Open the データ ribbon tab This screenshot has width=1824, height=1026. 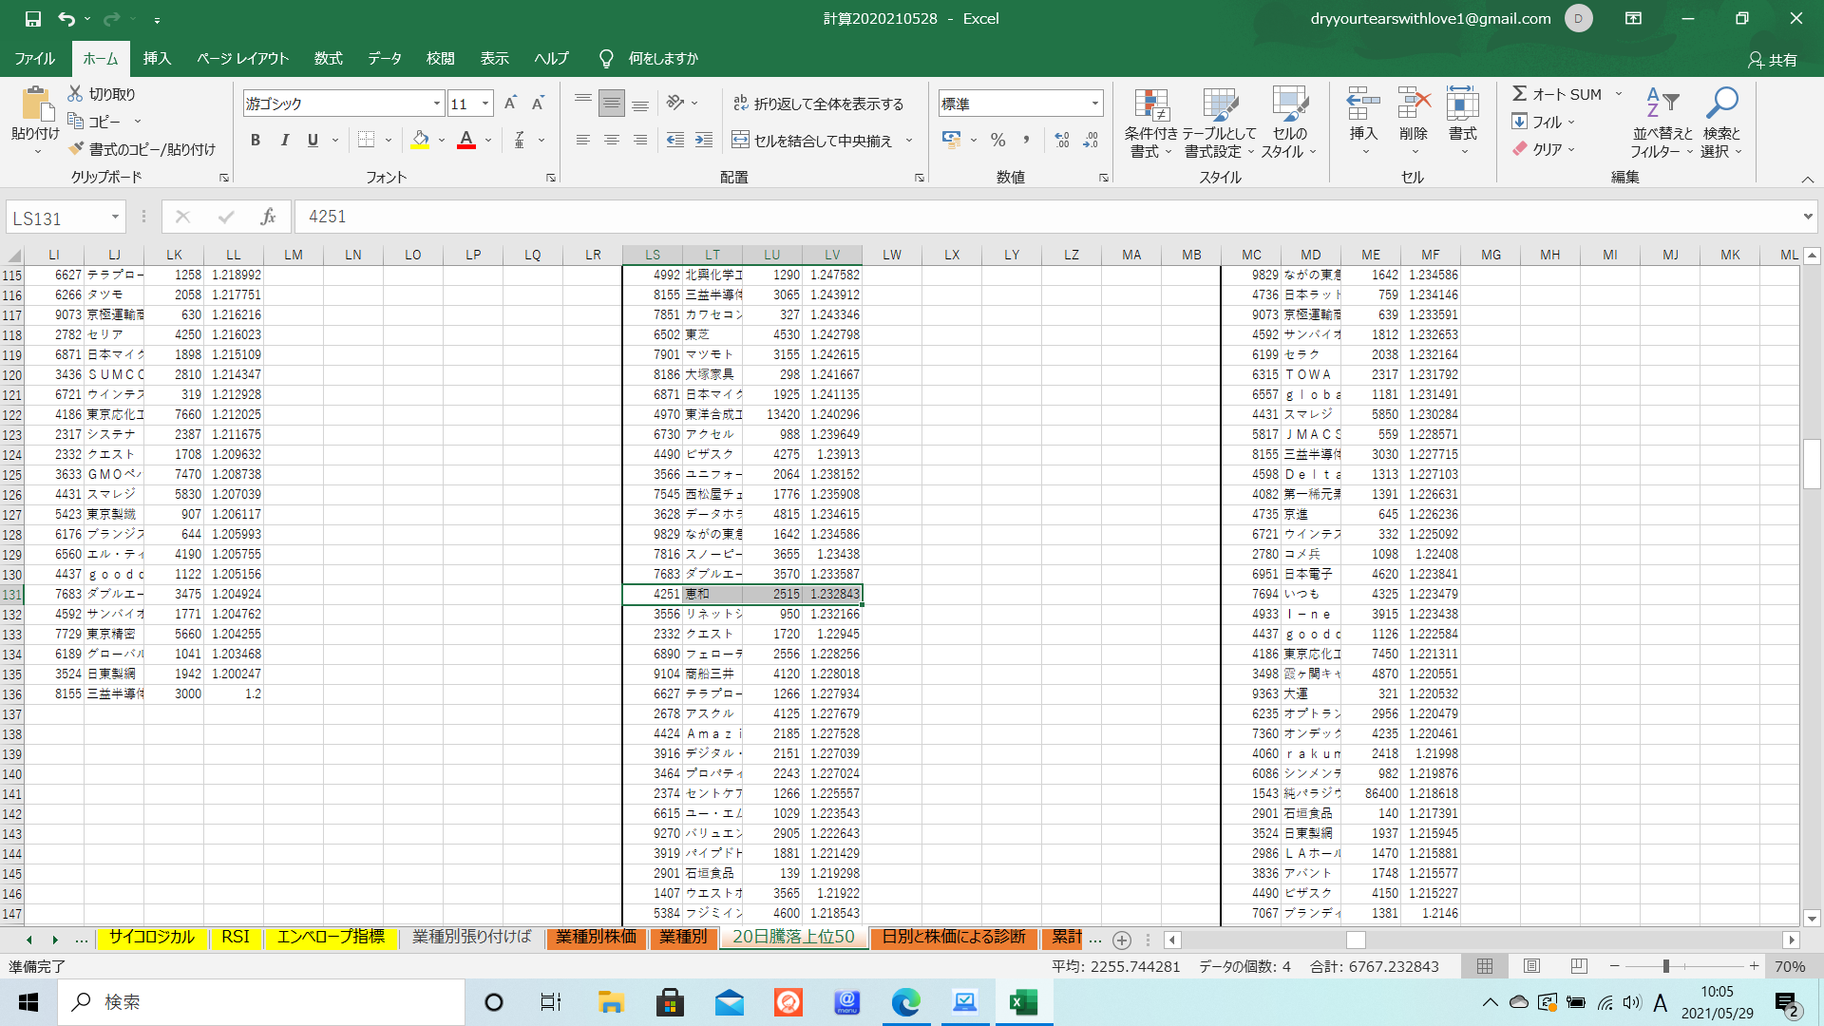(x=385, y=59)
